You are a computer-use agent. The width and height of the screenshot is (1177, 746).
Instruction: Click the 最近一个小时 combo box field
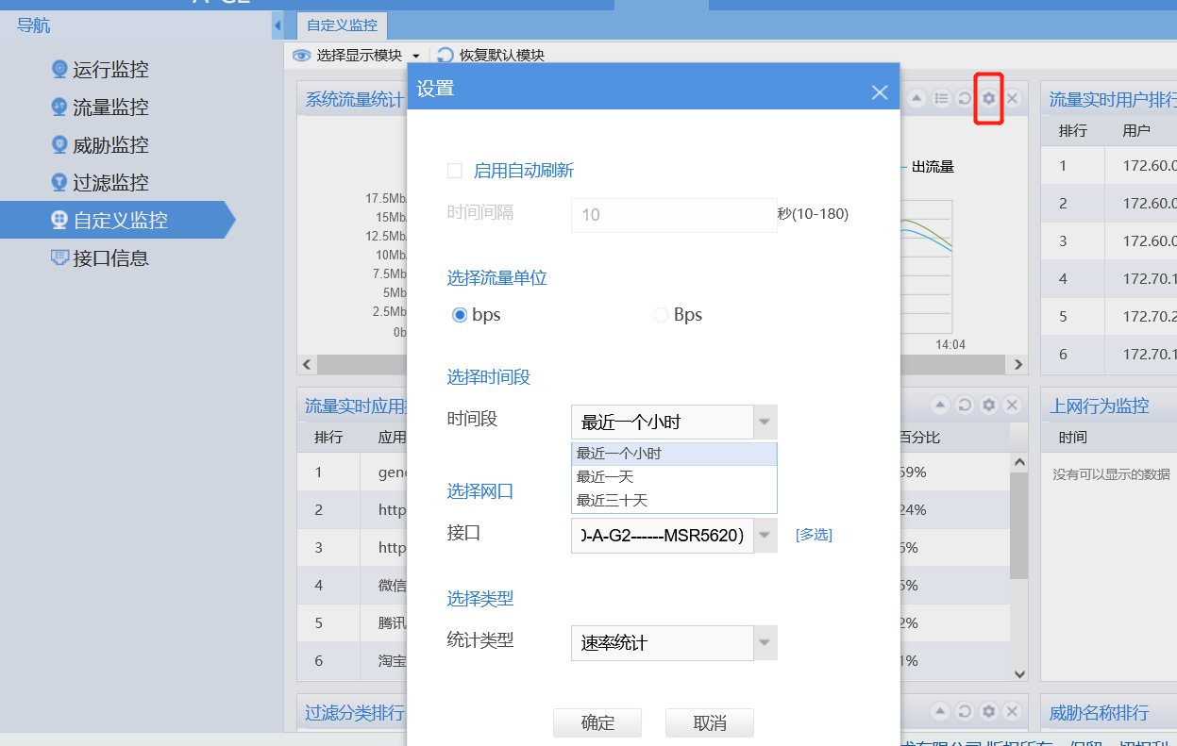[x=663, y=422]
